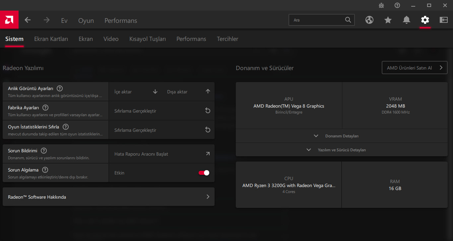Viewport: 453px width, 241px height.
Task: Open the Kısayol Tuşları tab
Action: [148, 39]
